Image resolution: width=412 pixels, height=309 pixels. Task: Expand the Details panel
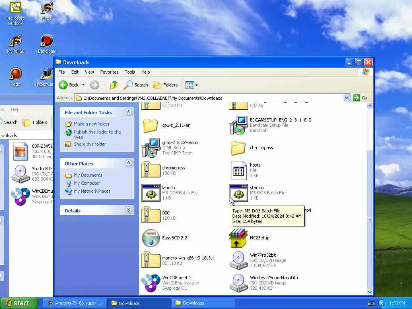pyautogui.click(x=128, y=210)
